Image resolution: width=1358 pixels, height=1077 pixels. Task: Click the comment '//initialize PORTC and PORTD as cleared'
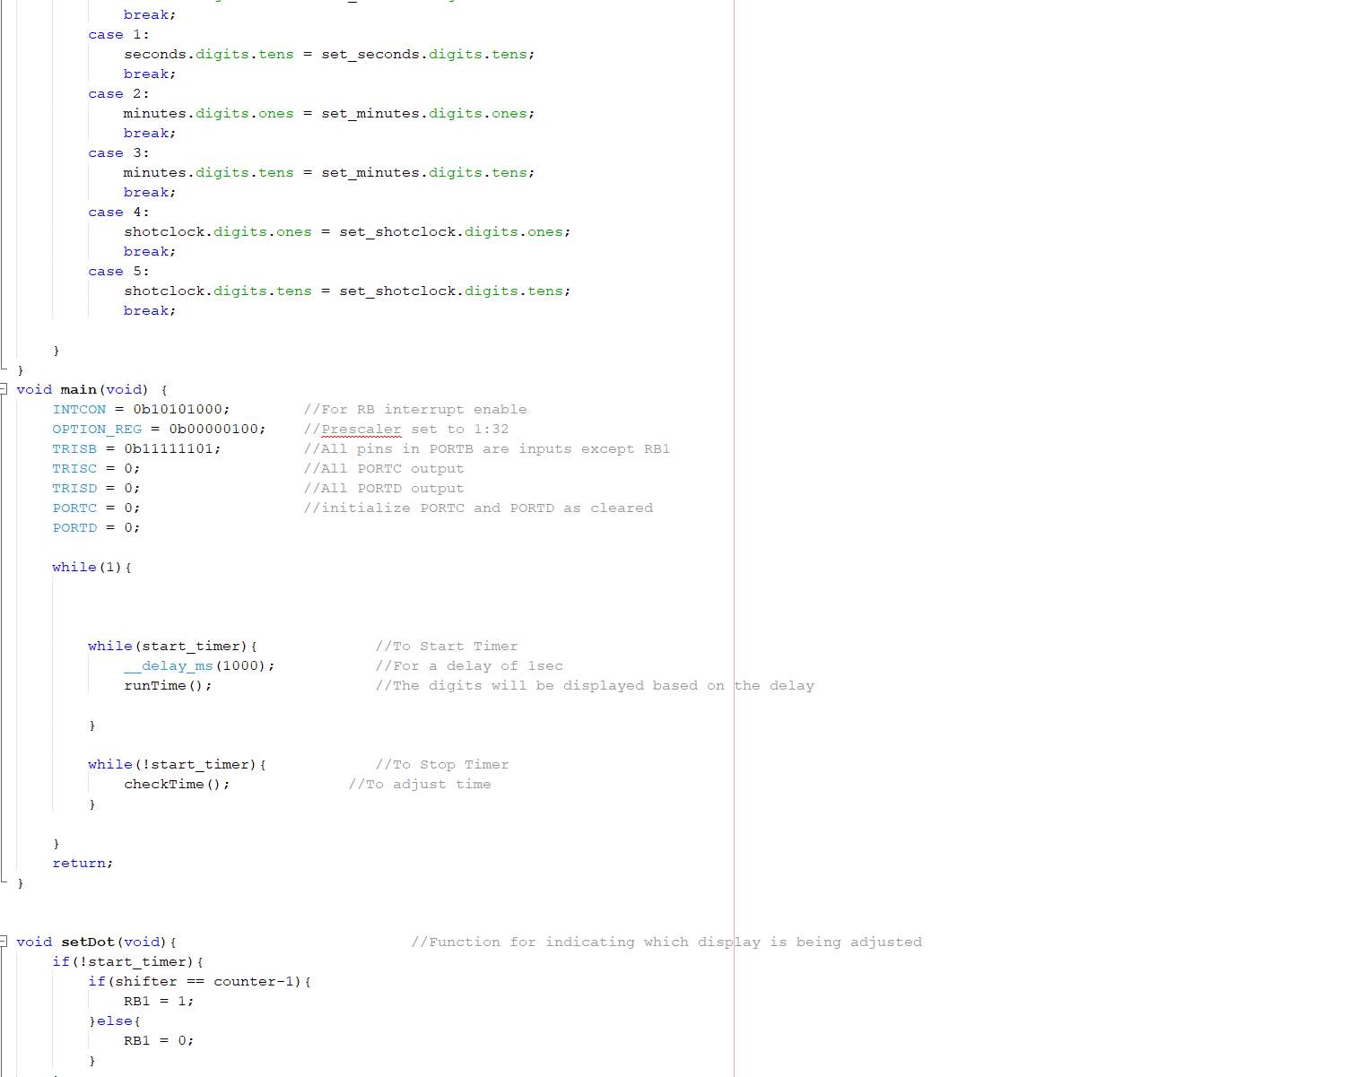click(x=478, y=508)
